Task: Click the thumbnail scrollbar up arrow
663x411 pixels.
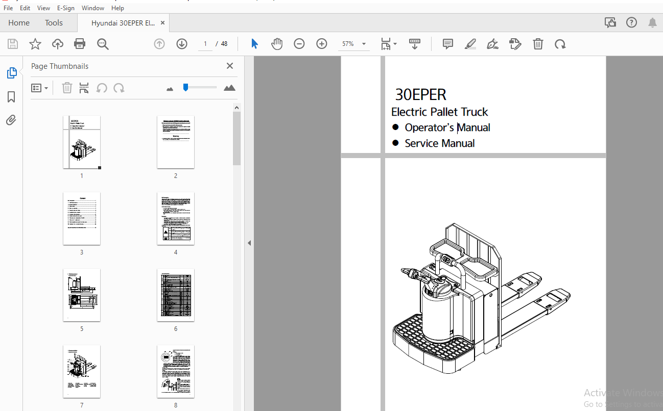Action: pyautogui.click(x=236, y=107)
